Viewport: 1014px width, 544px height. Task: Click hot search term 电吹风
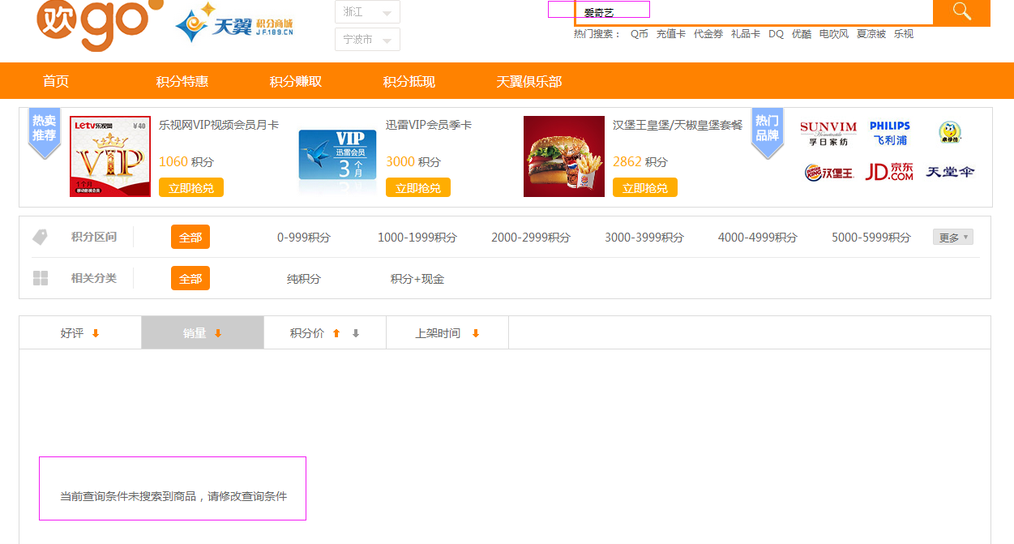tap(834, 34)
